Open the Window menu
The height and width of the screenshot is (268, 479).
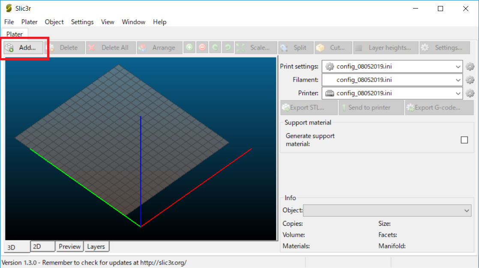pos(134,22)
